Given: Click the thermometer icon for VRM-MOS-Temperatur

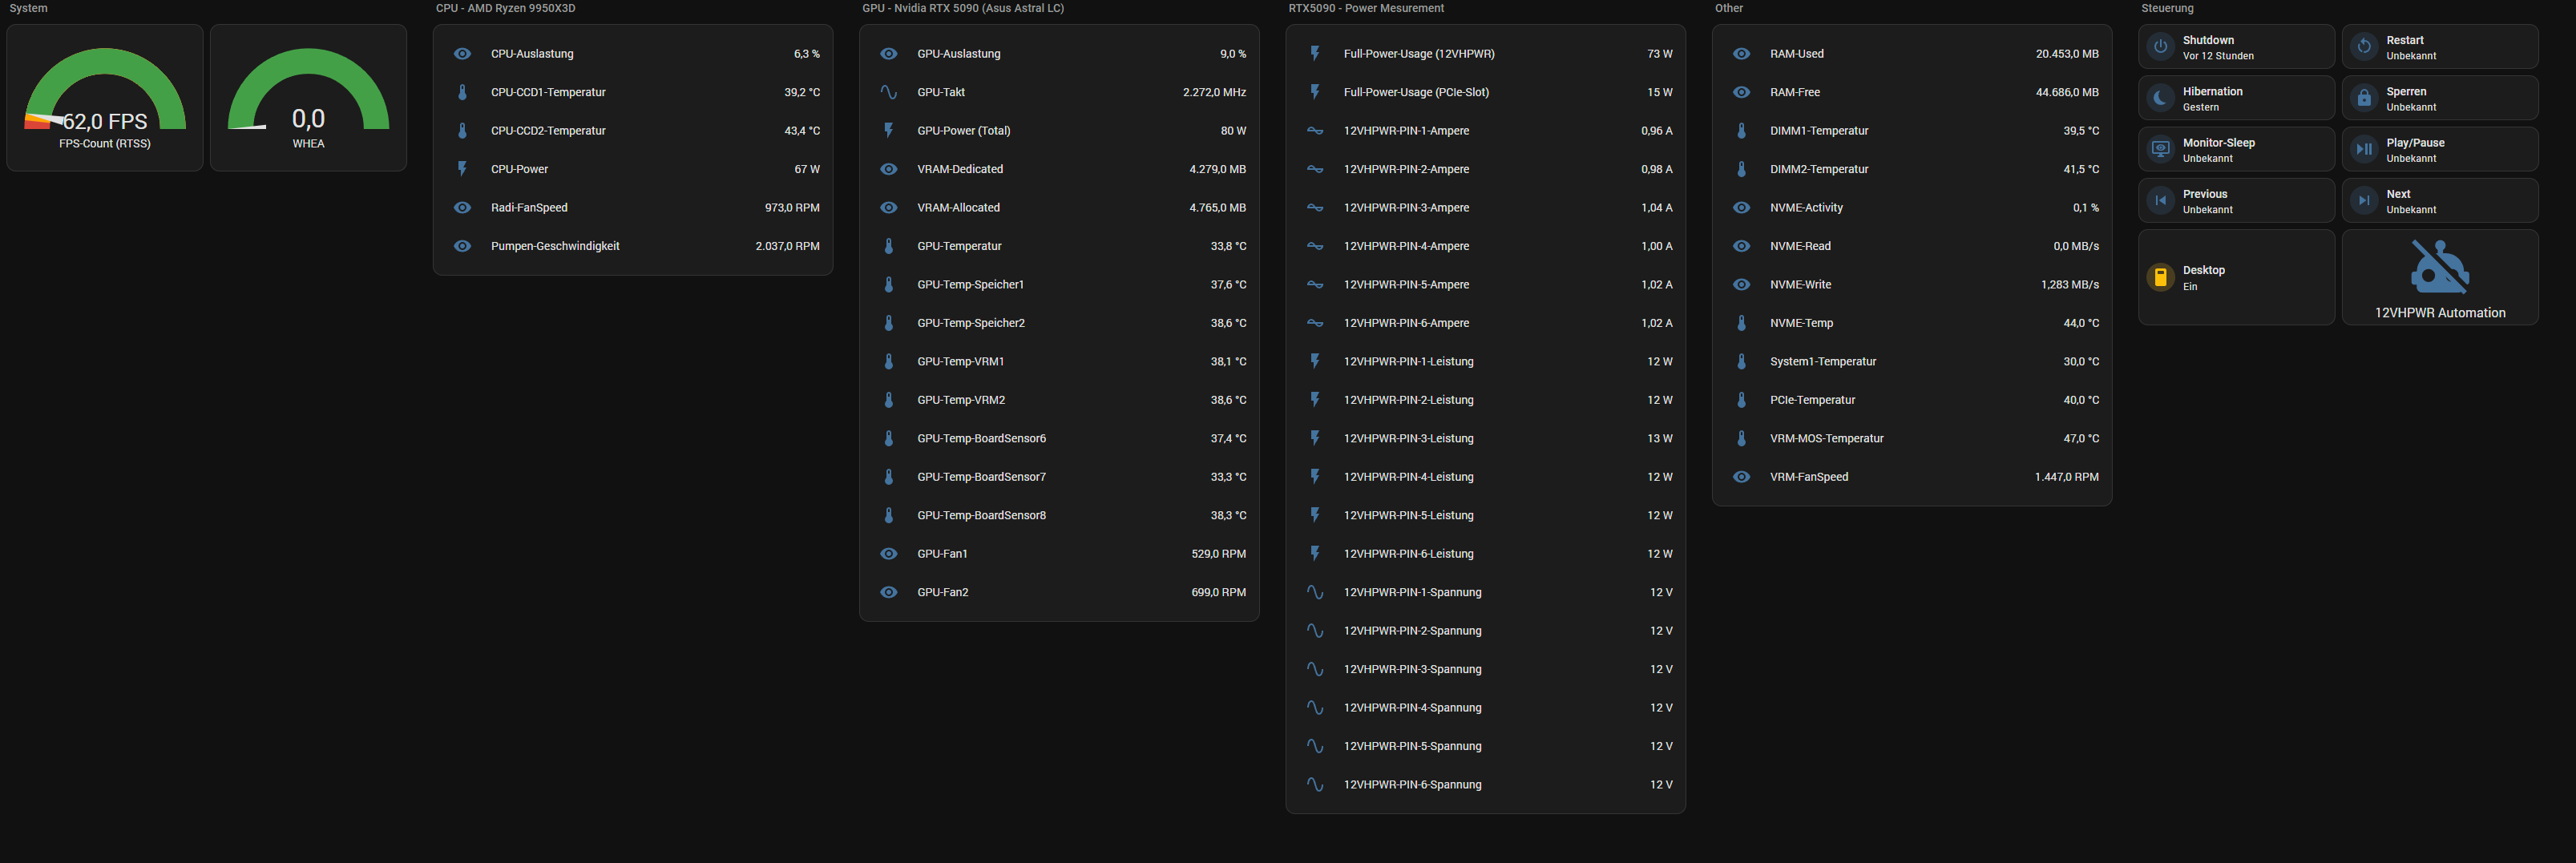Looking at the screenshot, I should (1741, 438).
